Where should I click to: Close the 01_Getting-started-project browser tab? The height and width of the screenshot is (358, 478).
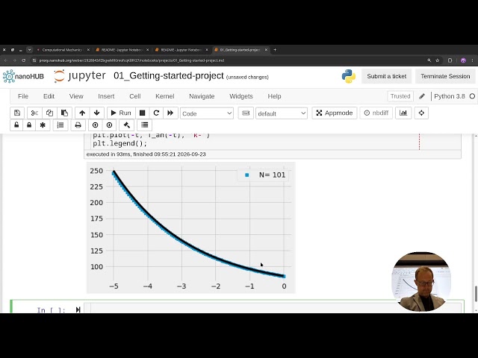pos(266,50)
